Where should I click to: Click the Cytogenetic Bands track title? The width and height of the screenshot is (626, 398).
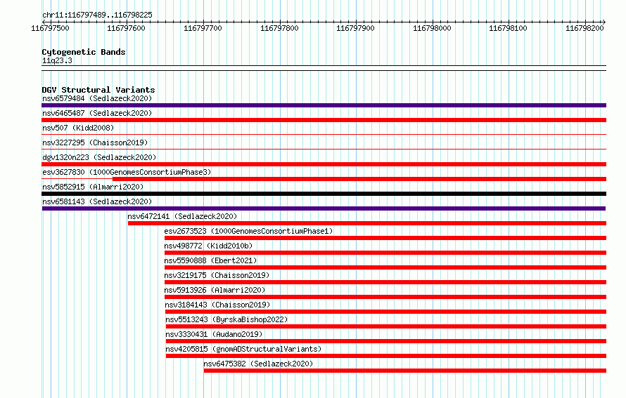pyautogui.click(x=84, y=52)
